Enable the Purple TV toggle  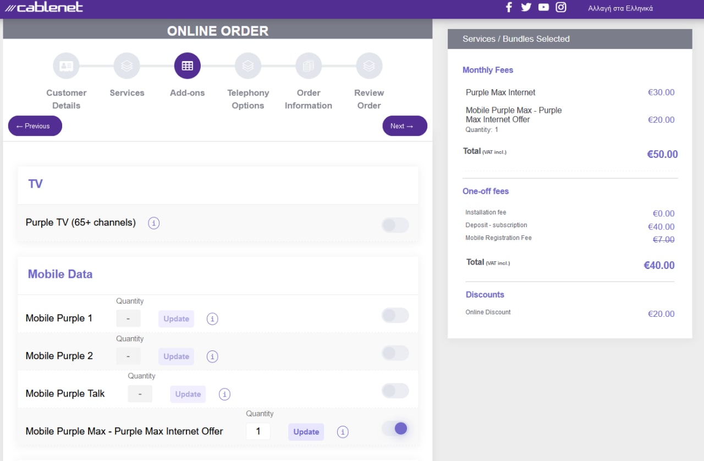395,225
